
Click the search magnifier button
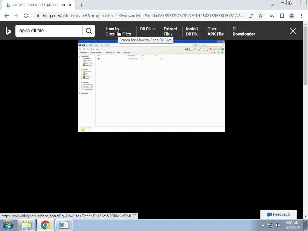89,31
